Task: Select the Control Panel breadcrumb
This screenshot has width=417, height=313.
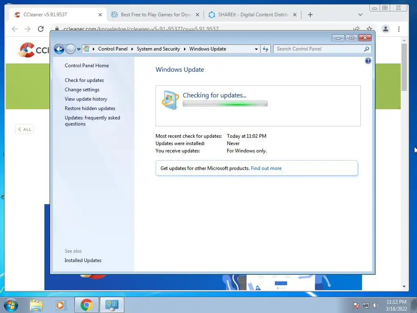Action: click(113, 49)
